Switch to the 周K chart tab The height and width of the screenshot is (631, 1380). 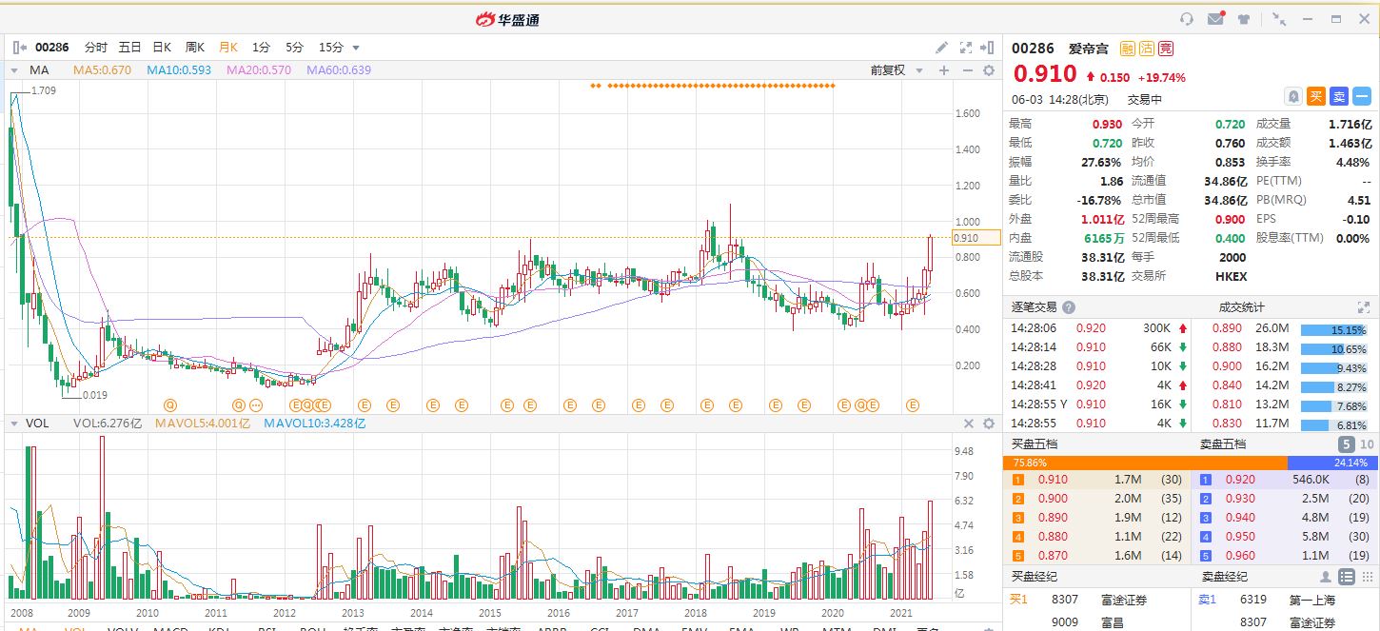(x=195, y=48)
